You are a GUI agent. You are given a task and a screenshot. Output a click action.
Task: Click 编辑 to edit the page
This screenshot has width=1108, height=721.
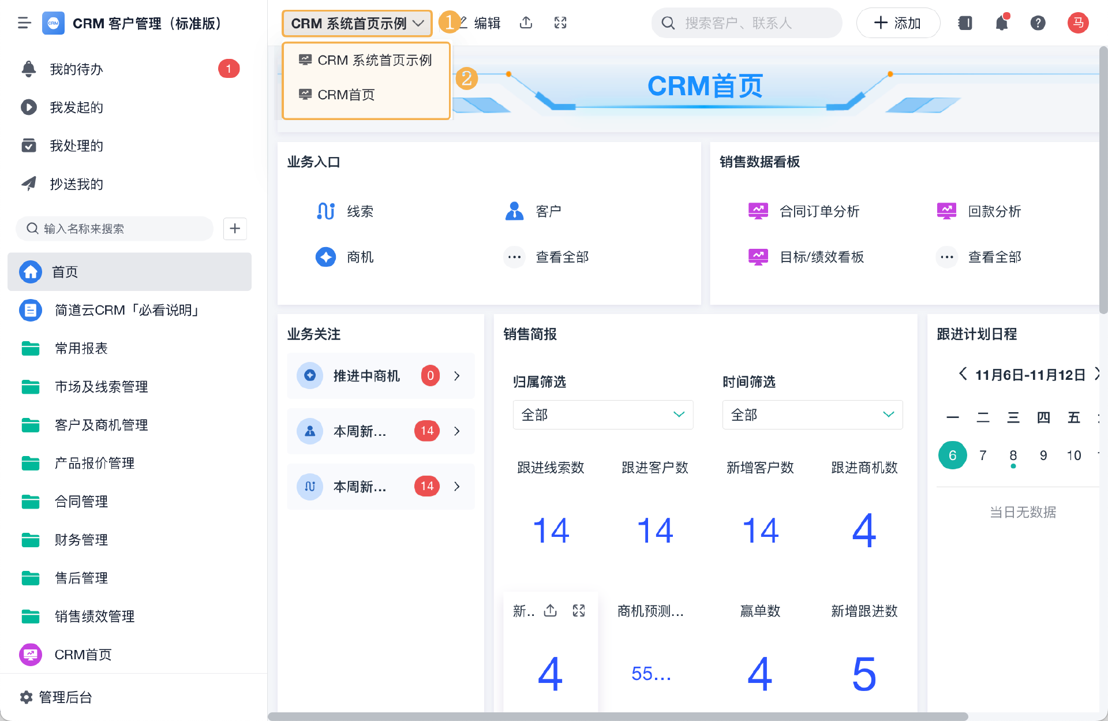pyautogui.click(x=486, y=23)
